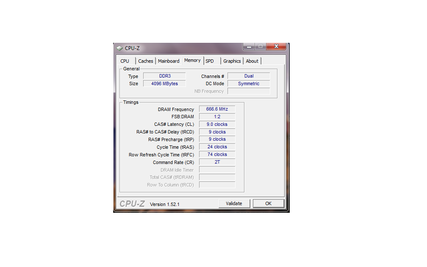Click the CPU-Z title bar icon

click(119, 48)
